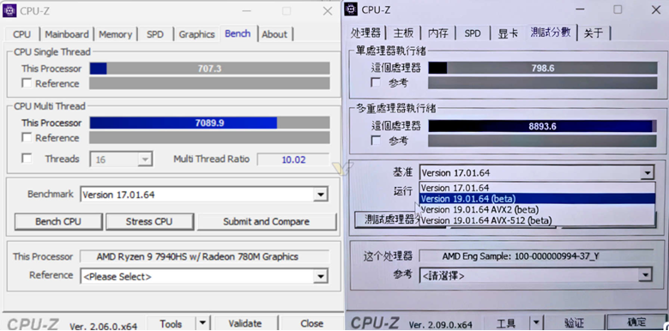Open the SPD tab in left window
This screenshot has height=331, width=669.
coord(155,34)
